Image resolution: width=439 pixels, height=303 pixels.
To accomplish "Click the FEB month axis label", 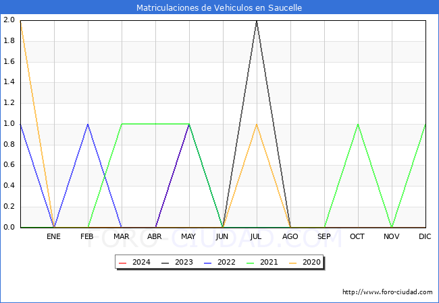I will point(87,236).
